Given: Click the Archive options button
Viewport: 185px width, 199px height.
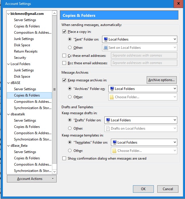Looking at the screenshot, I should 162,80.
